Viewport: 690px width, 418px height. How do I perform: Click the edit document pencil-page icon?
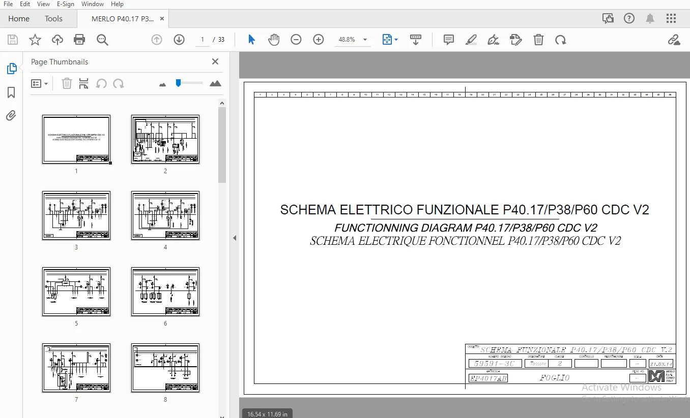(x=516, y=40)
